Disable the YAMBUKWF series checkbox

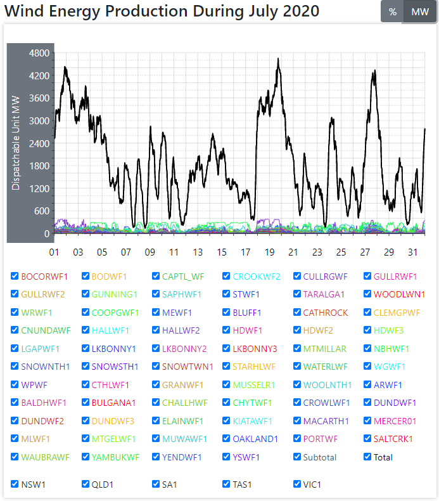click(86, 457)
